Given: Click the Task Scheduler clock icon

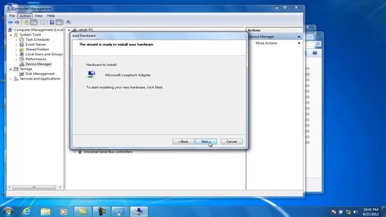Looking at the screenshot, I should click(22, 40).
